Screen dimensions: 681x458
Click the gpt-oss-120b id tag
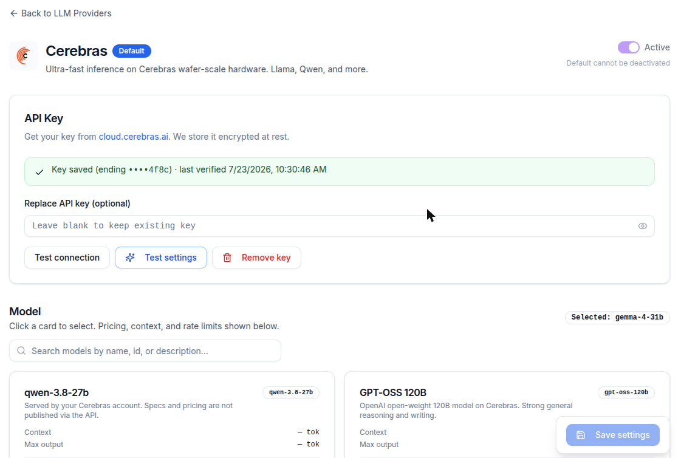626,392
